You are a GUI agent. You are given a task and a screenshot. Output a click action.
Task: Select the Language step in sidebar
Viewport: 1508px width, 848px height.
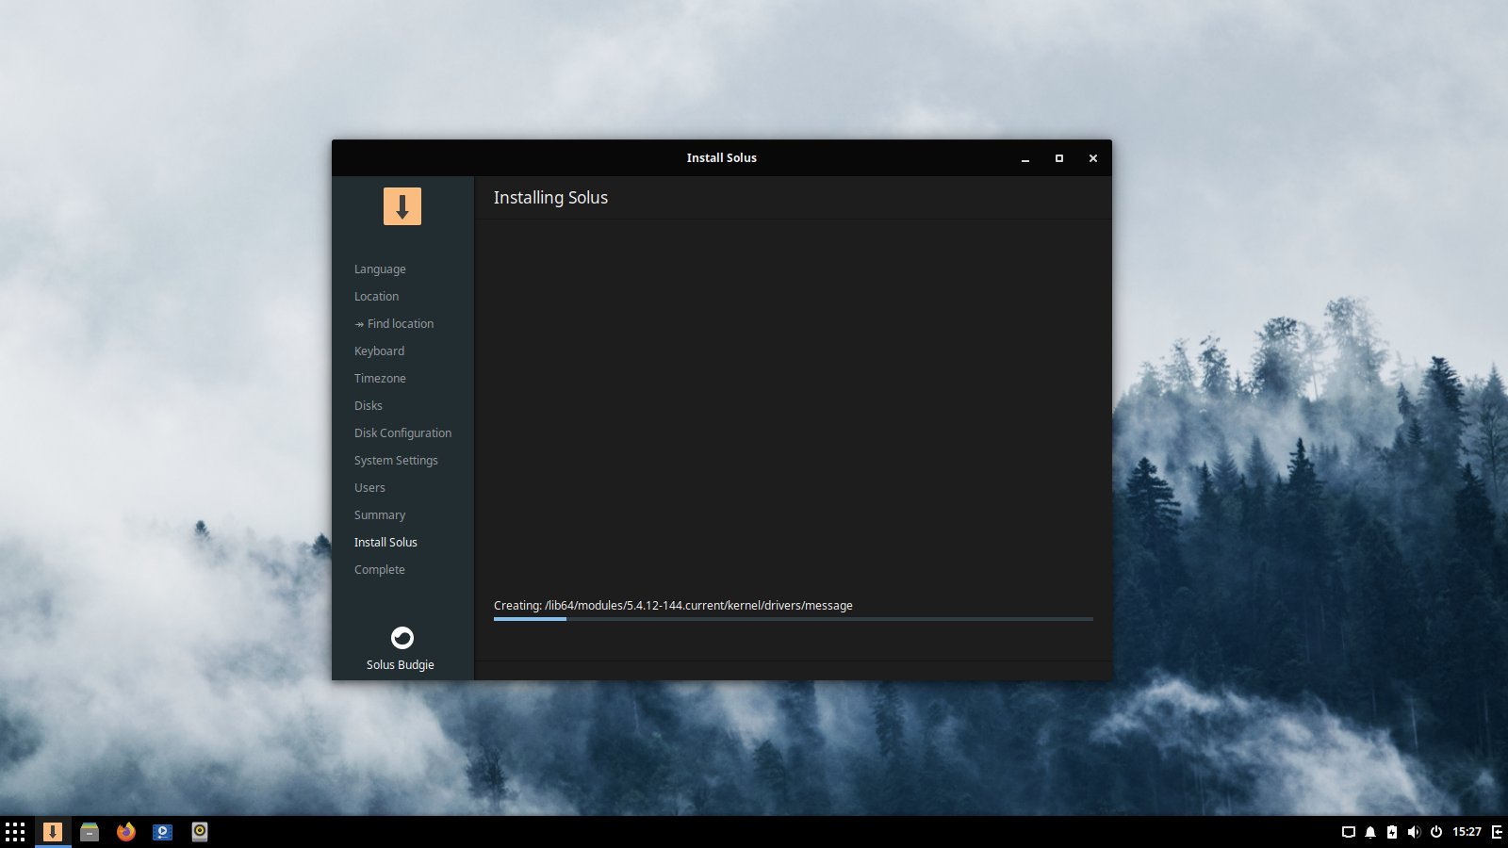click(x=380, y=269)
